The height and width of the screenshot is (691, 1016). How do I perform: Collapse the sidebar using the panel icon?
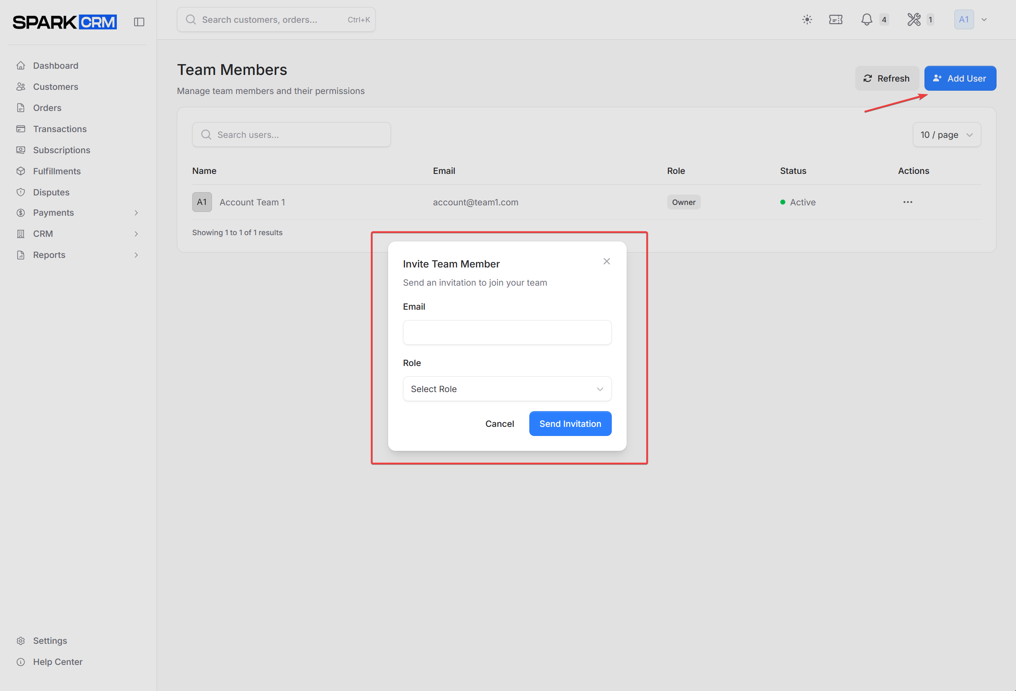tap(139, 22)
